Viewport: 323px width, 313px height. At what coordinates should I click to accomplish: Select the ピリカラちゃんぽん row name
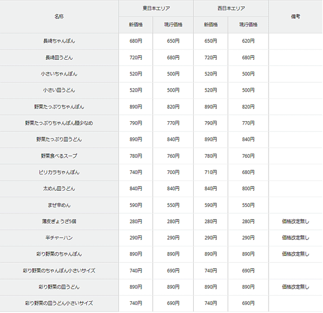(x=59, y=172)
